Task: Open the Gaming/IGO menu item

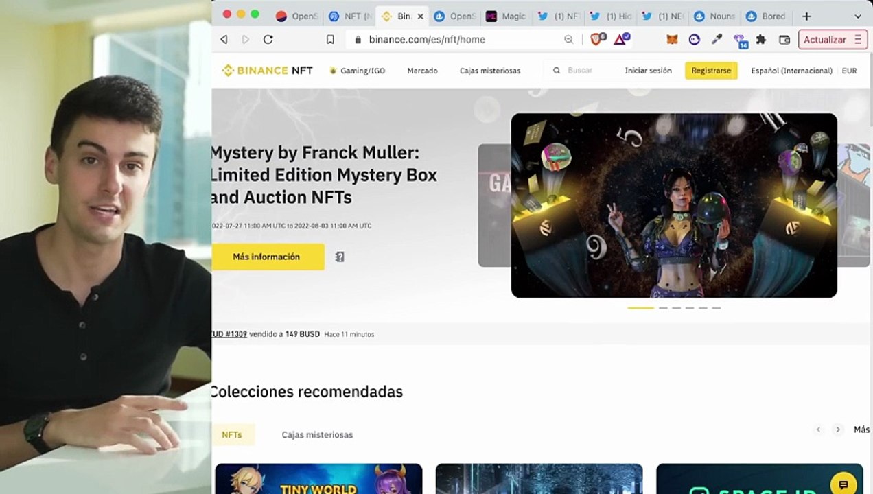Action: click(358, 71)
